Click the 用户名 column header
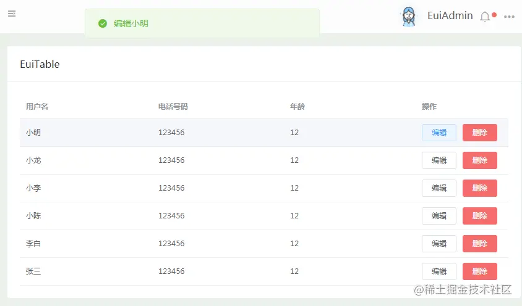 (37, 107)
